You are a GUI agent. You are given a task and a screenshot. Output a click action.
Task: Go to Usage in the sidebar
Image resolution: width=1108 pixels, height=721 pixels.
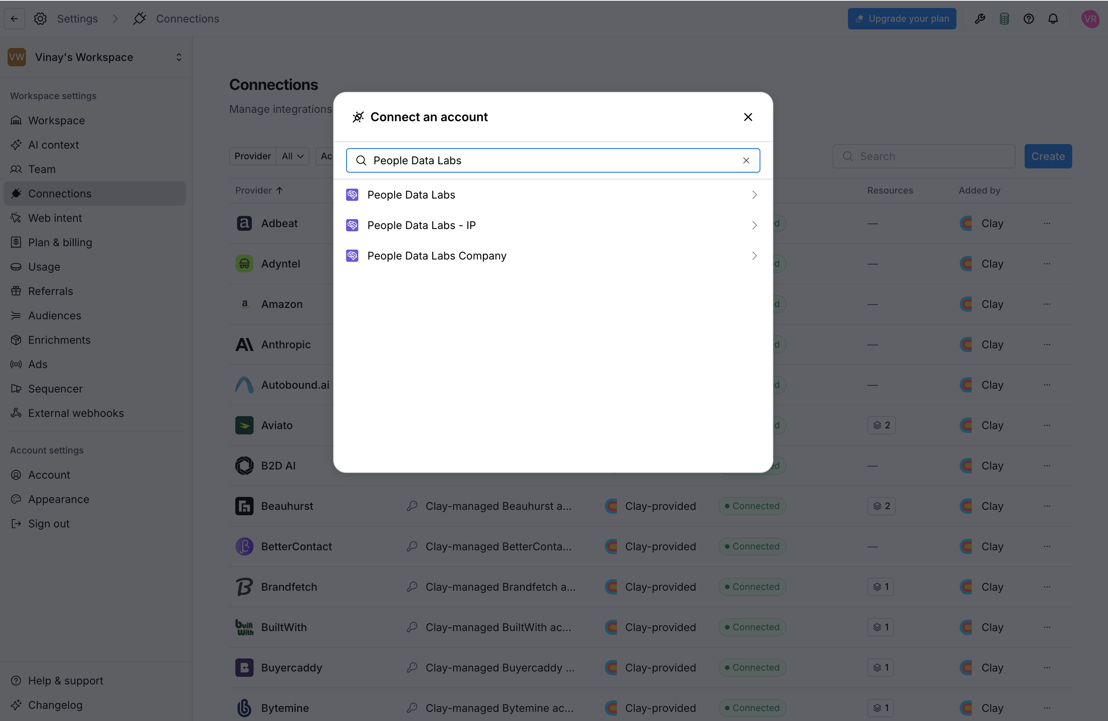point(95,267)
